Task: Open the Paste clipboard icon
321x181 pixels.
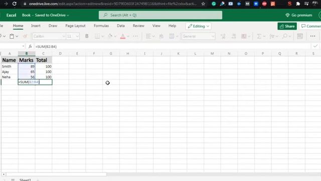Action: pyautogui.click(x=12, y=36)
